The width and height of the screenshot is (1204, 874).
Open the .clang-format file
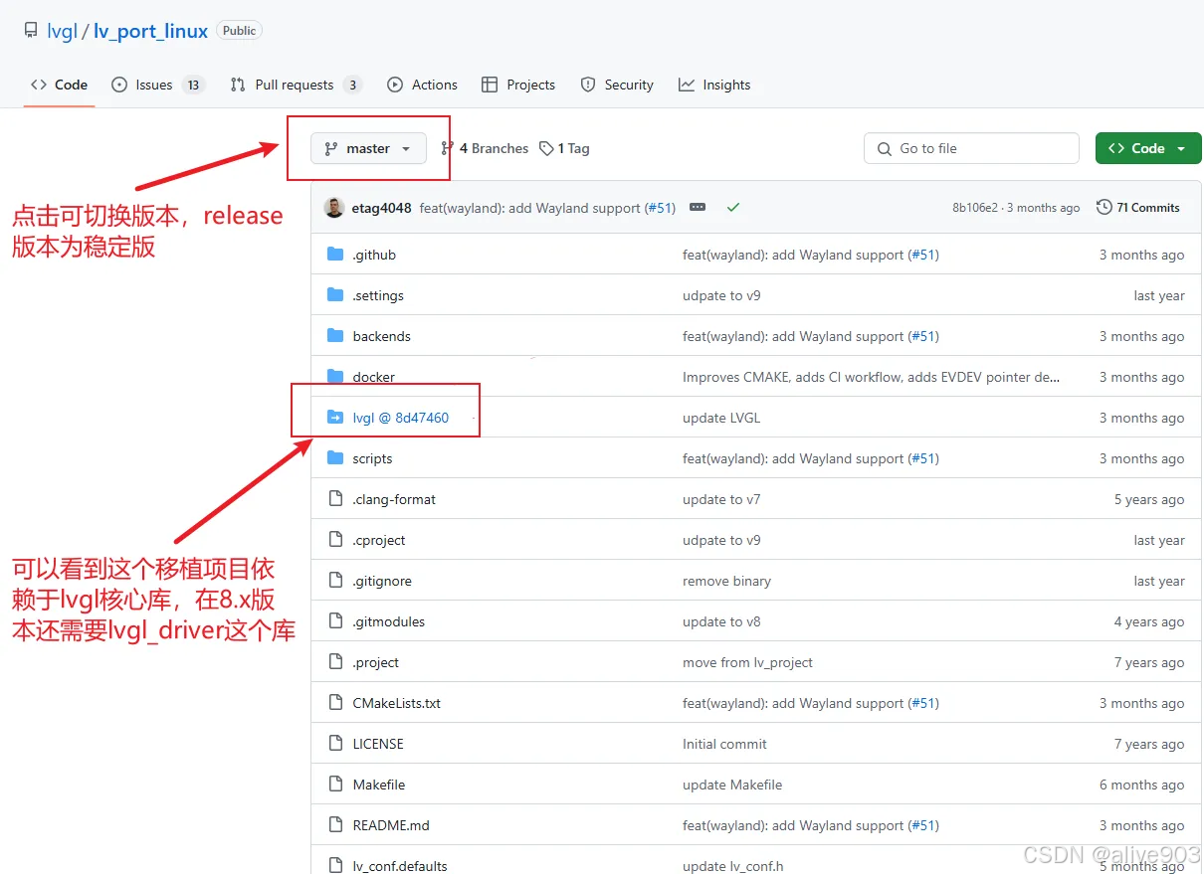pyautogui.click(x=394, y=499)
